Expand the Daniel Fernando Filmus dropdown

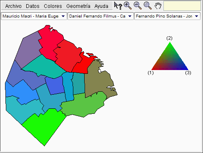tap(100, 16)
